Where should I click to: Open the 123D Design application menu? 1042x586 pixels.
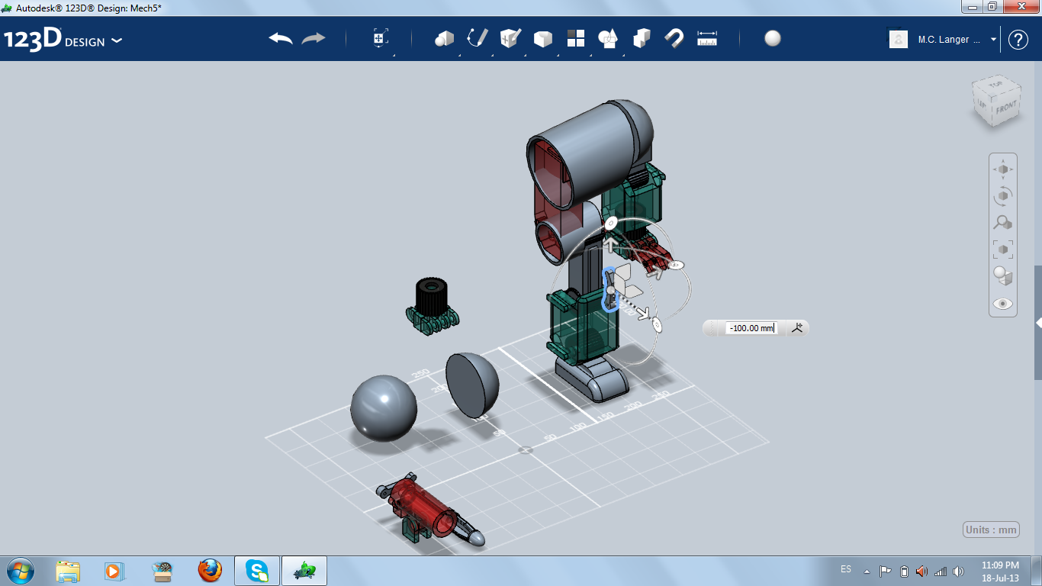[63, 40]
